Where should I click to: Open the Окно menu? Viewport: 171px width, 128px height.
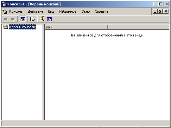pyautogui.click(x=85, y=11)
